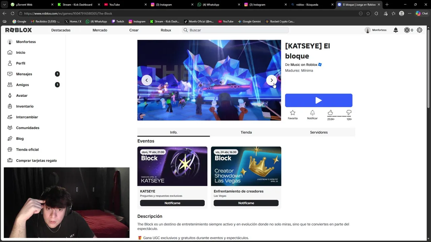The height and width of the screenshot is (242, 431).
Task: Show next game screenshot with right arrow
Action: click(272, 80)
